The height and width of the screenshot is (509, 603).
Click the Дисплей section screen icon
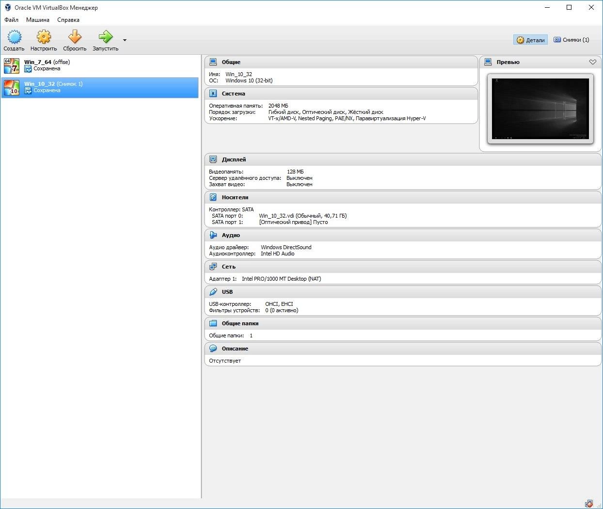tap(213, 159)
